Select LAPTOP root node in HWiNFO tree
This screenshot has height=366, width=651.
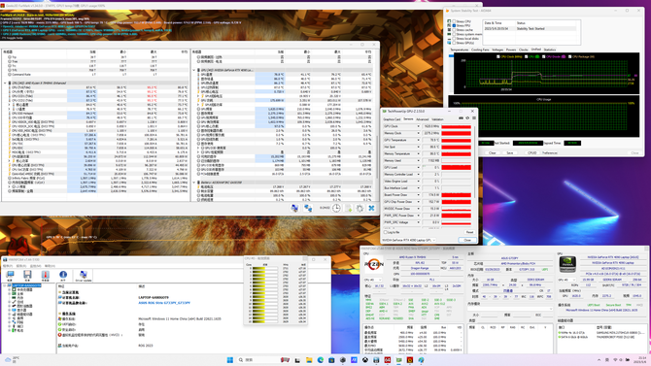click(26, 285)
